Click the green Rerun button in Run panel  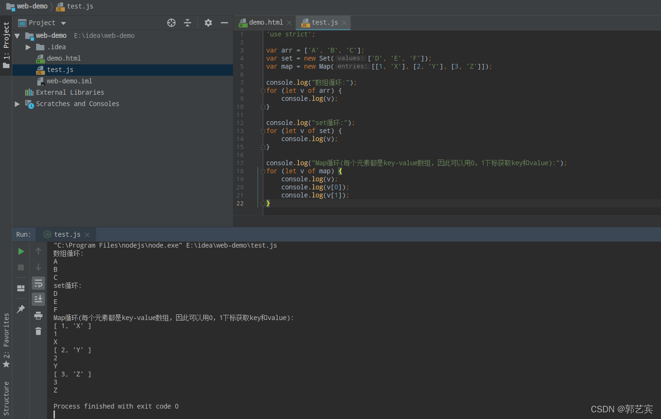(21, 251)
